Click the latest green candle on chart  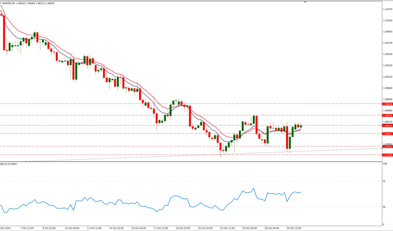coord(301,126)
